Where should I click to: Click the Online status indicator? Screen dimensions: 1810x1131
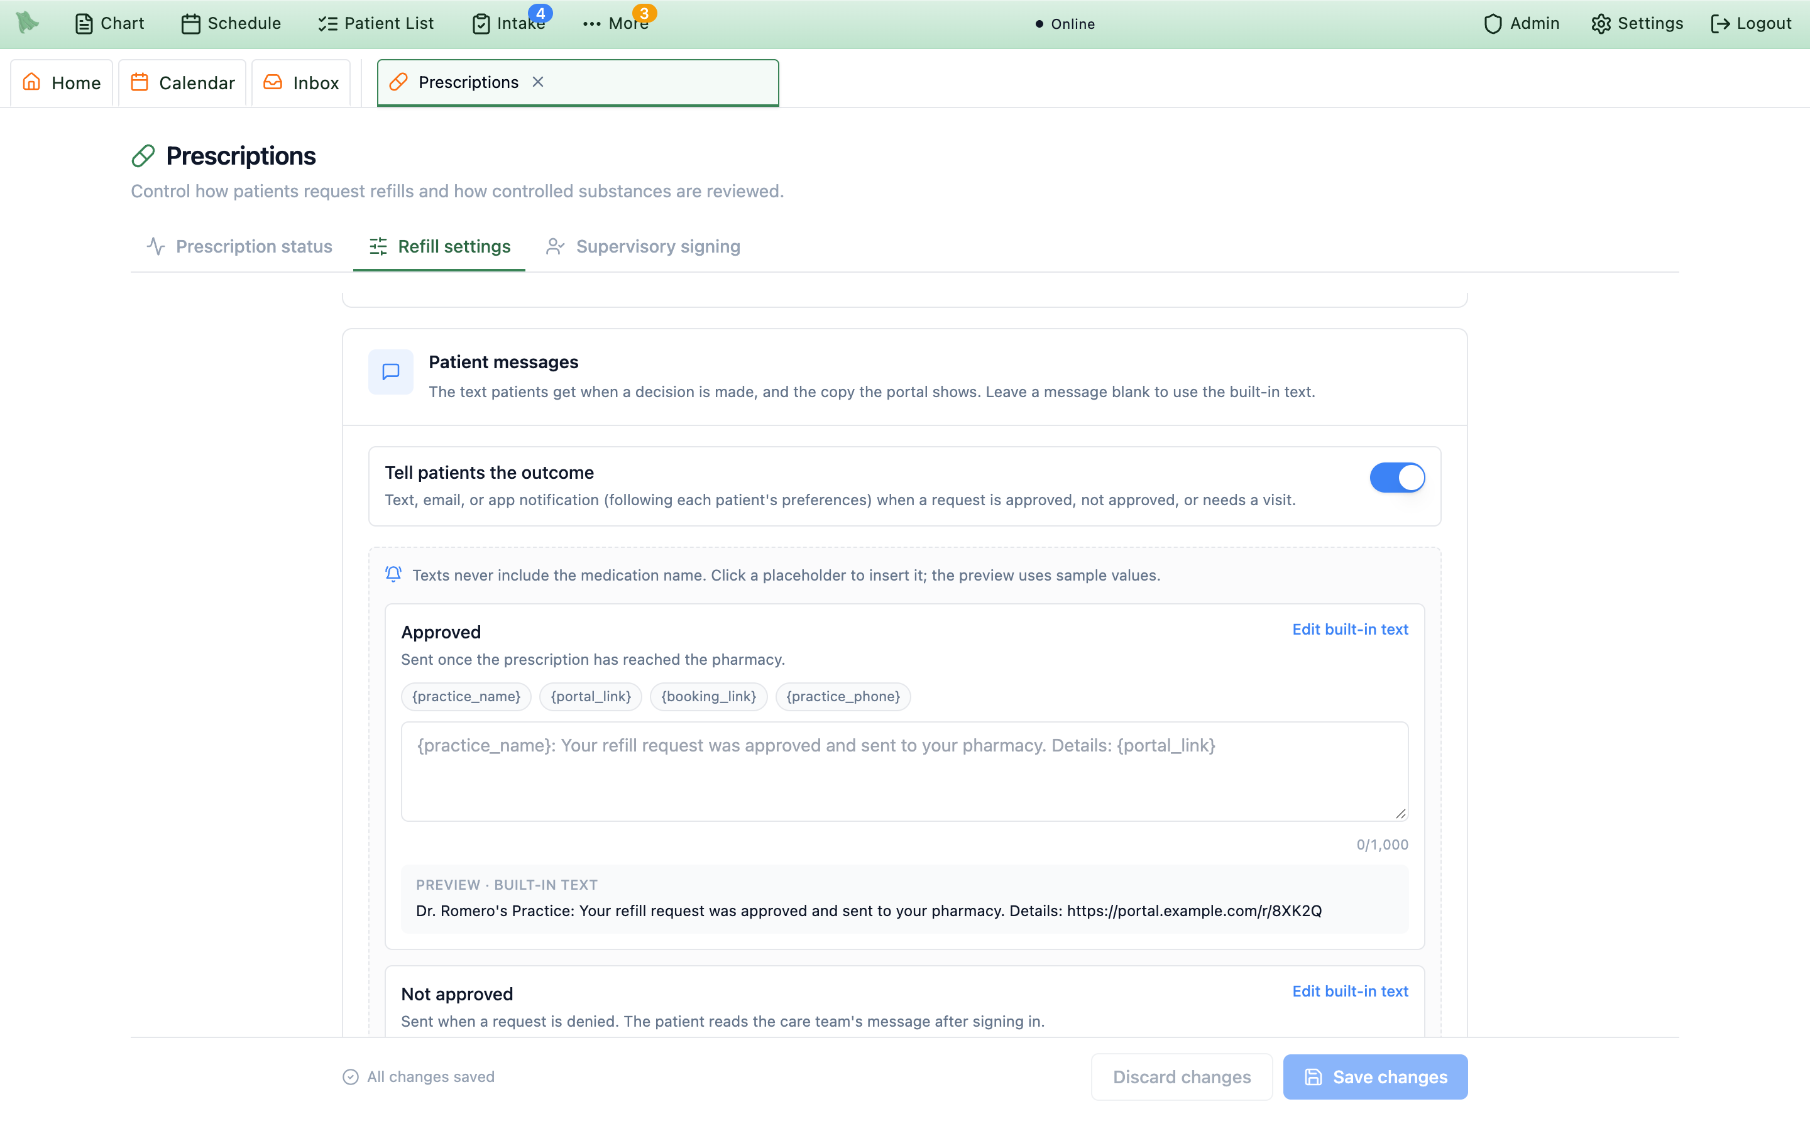(x=1065, y=24)
